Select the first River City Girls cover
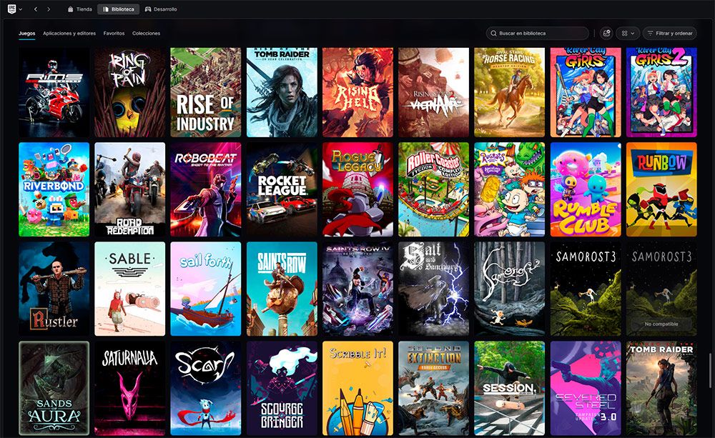Image resolution: width=715 pixels, height=438 pixels. (586, 92)
